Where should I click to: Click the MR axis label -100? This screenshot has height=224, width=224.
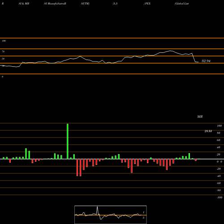(220, 198)
